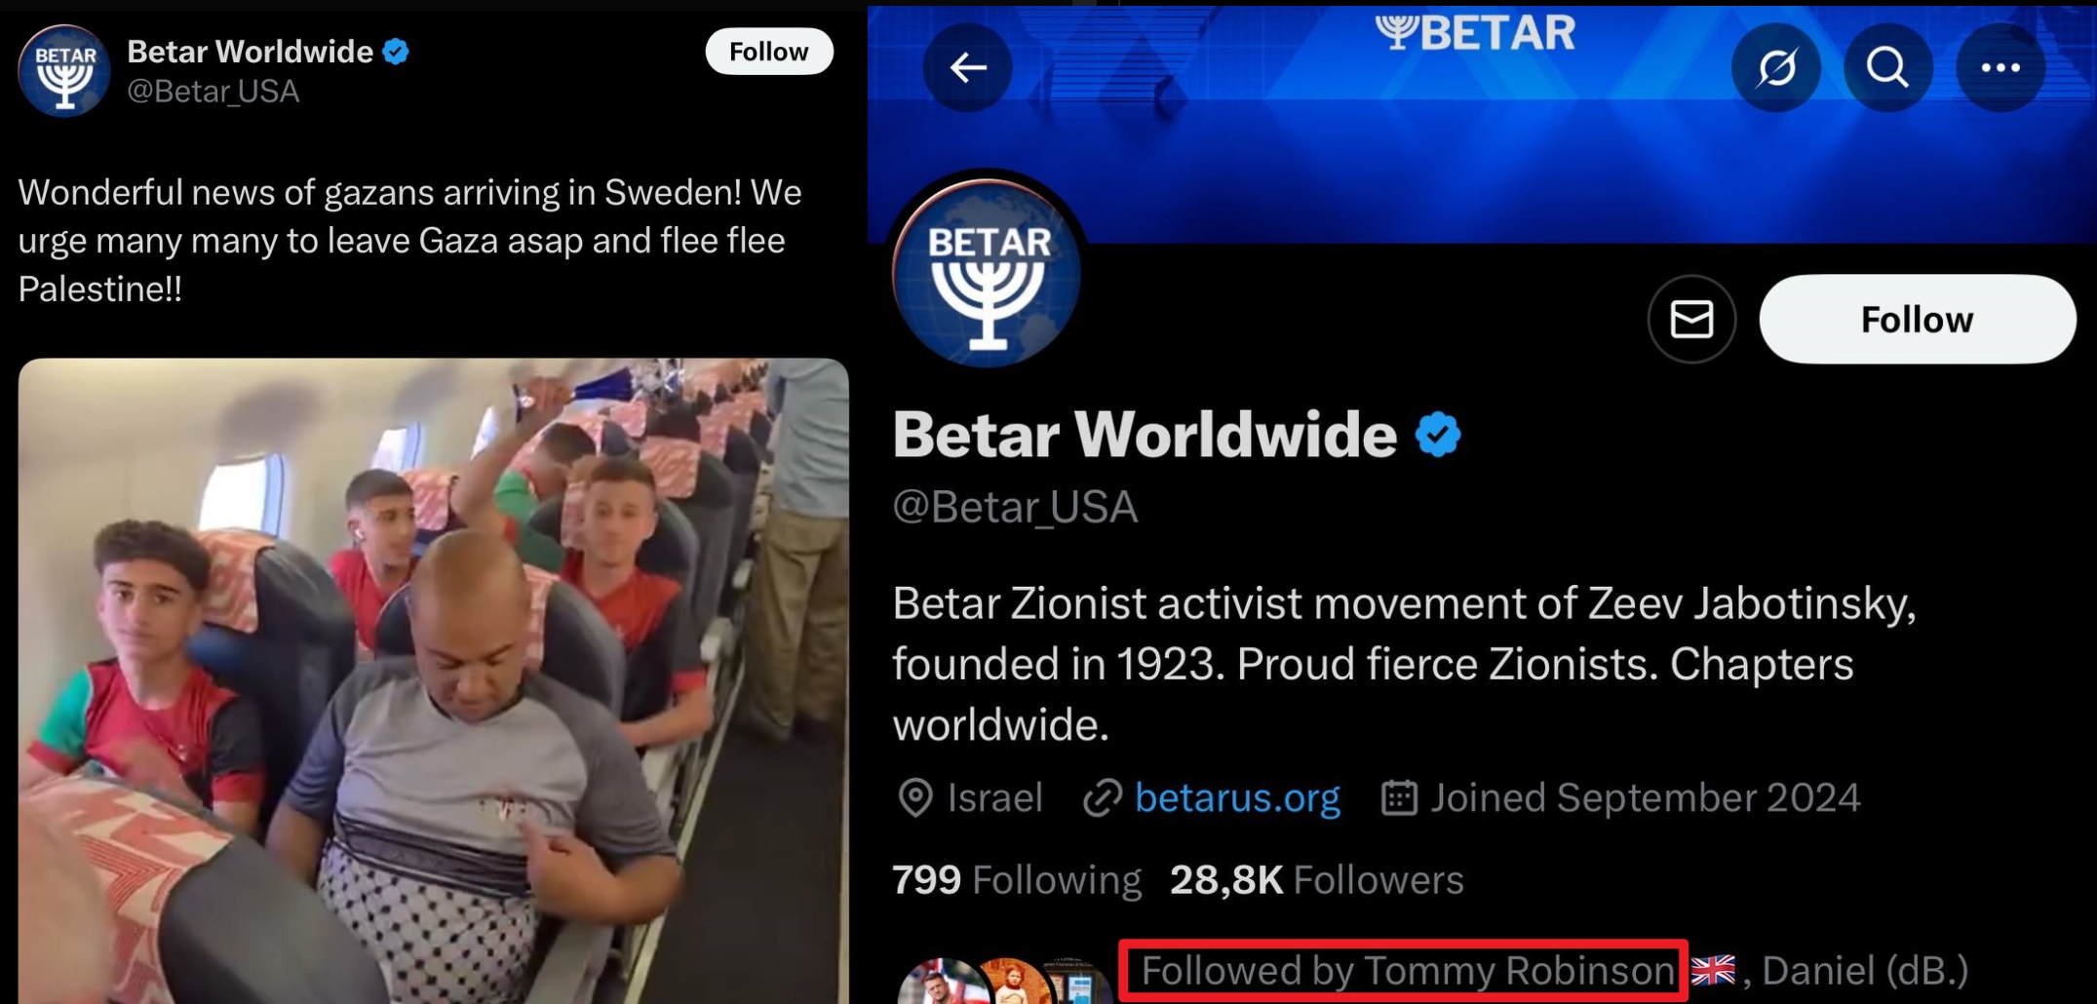Open the large Betar profile picture
Viewport: 2097px width, 1004px height.
[x=987, y=273]
